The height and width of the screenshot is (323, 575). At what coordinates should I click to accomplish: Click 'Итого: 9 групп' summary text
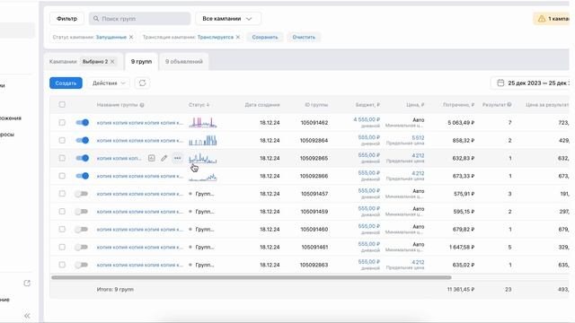(115, 289)
